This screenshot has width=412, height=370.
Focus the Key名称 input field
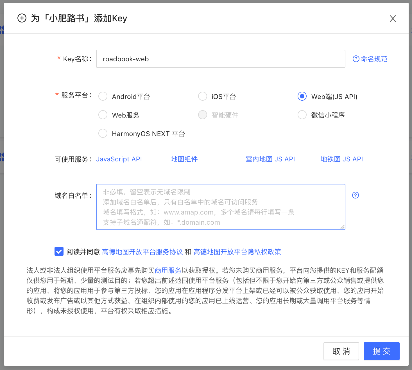221,59
